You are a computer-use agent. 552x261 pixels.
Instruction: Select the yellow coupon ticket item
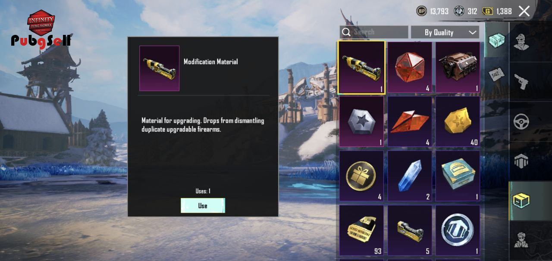(361, 230)
